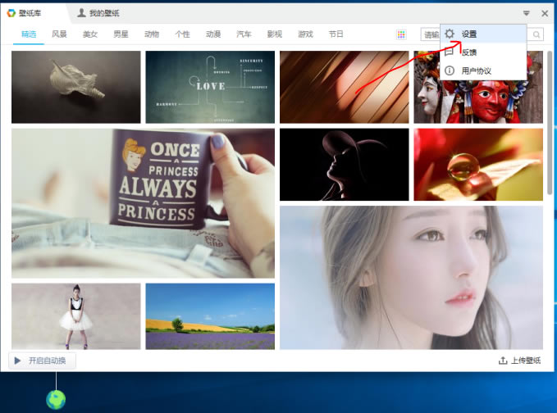Select the 动漫 category

point(213,34)
